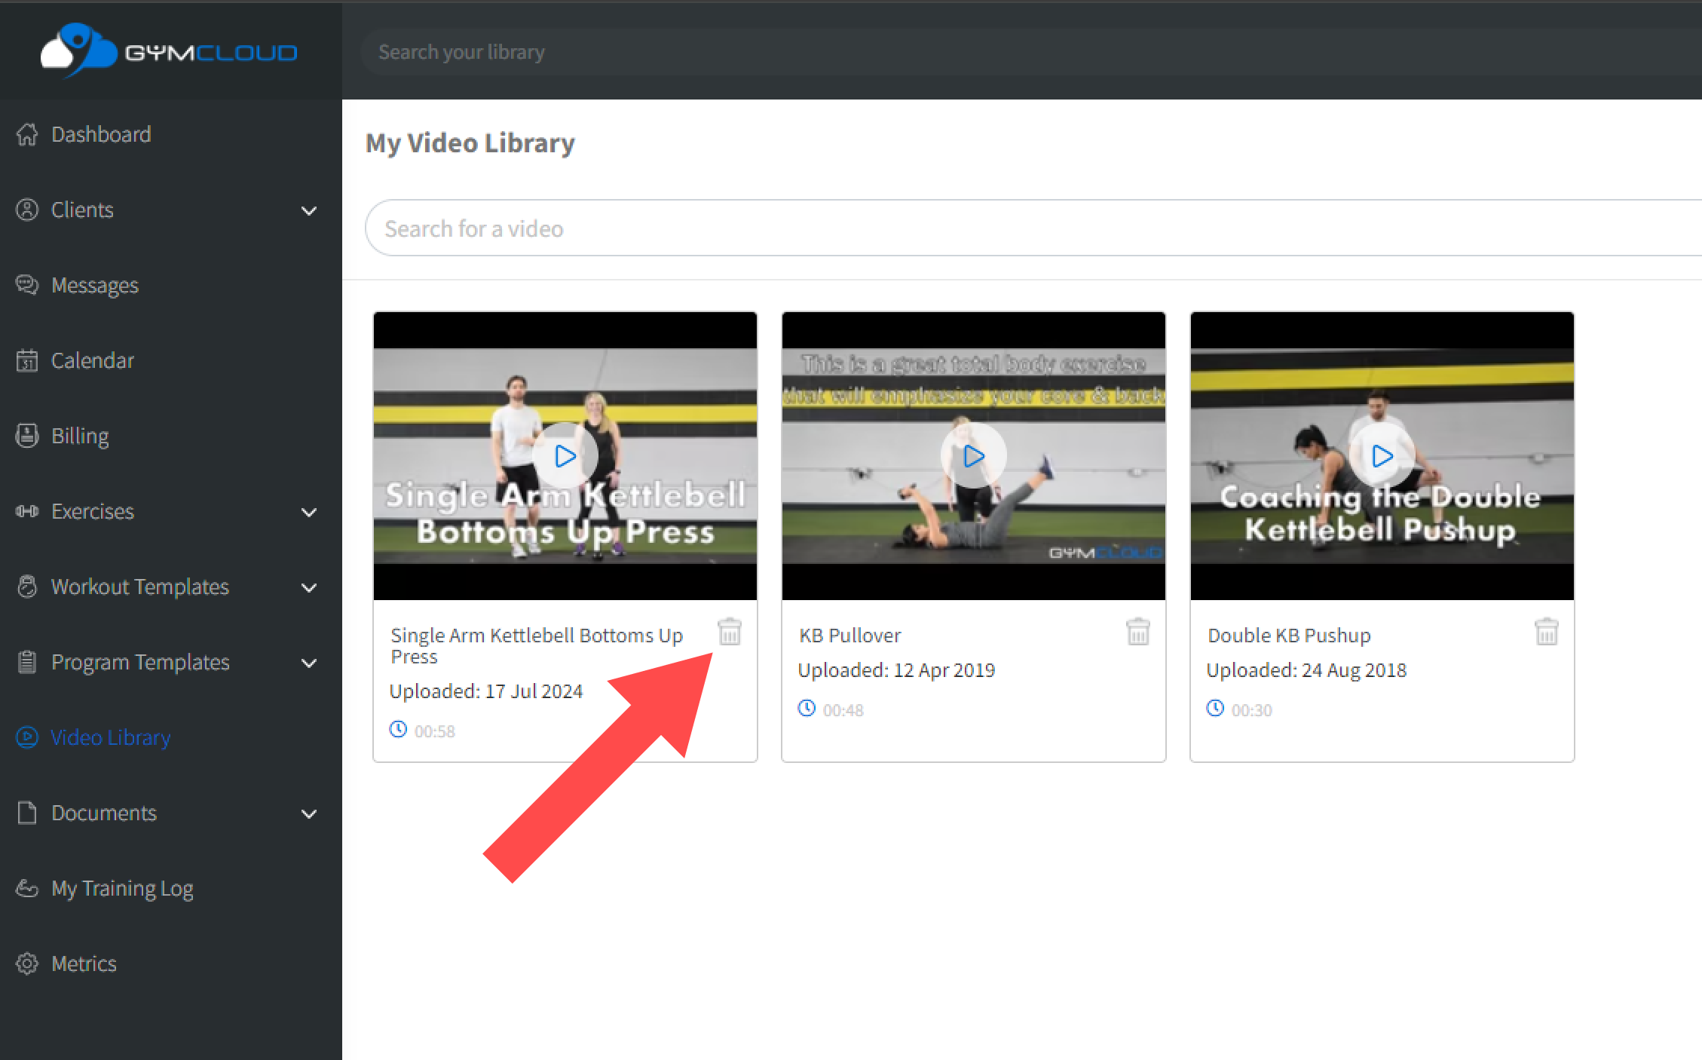Image resolution: width=1702 pixels, height=1060 pixels.
Task: Play the Double Kettlebell Pushup video
Action: (x=1382, y=456)
